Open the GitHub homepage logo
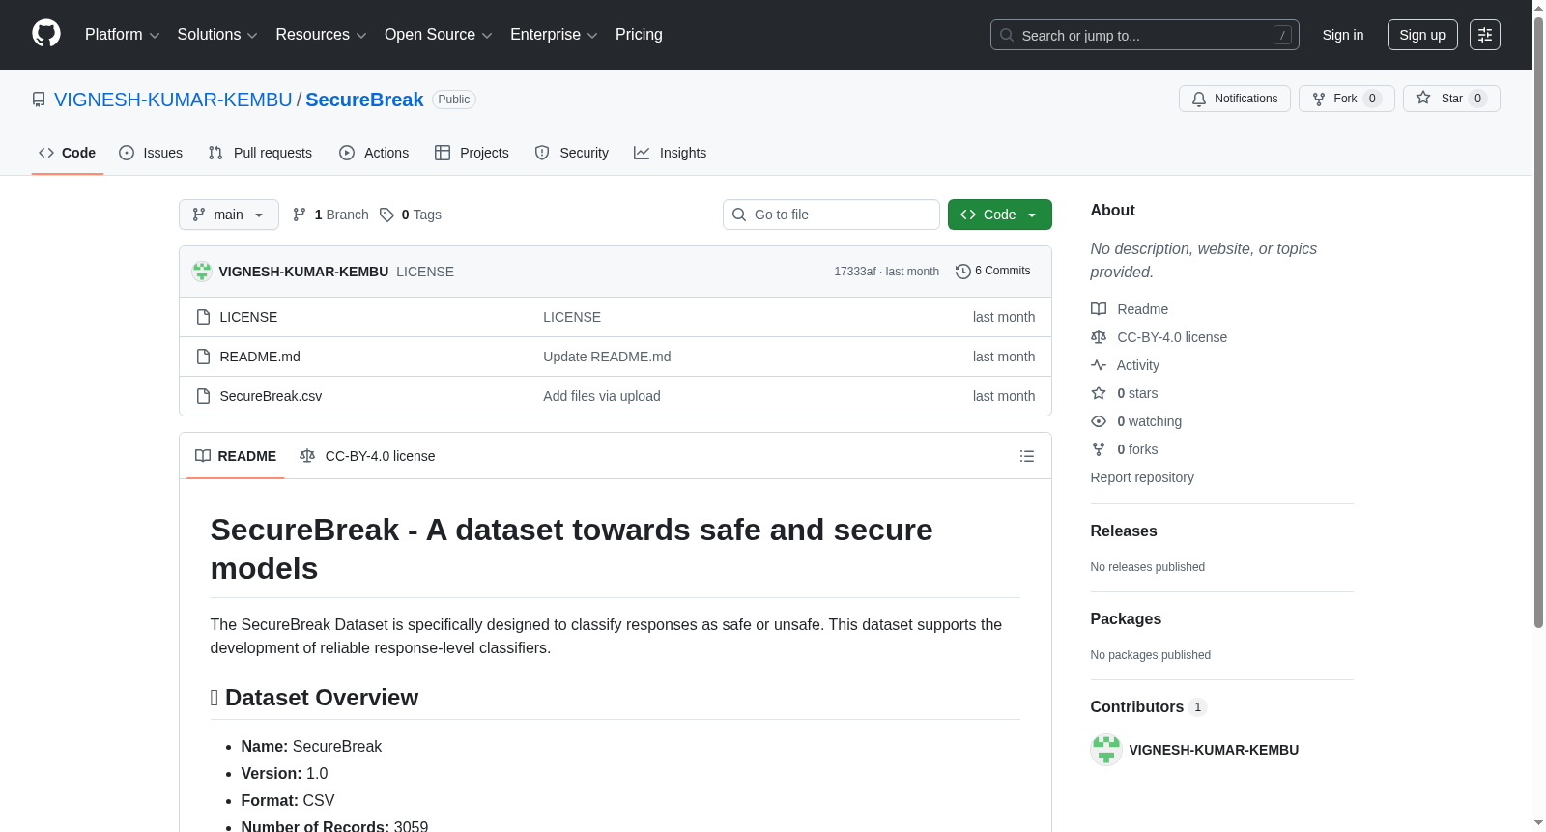This screenshot has width=1546, height=832. tap(46, 34)
